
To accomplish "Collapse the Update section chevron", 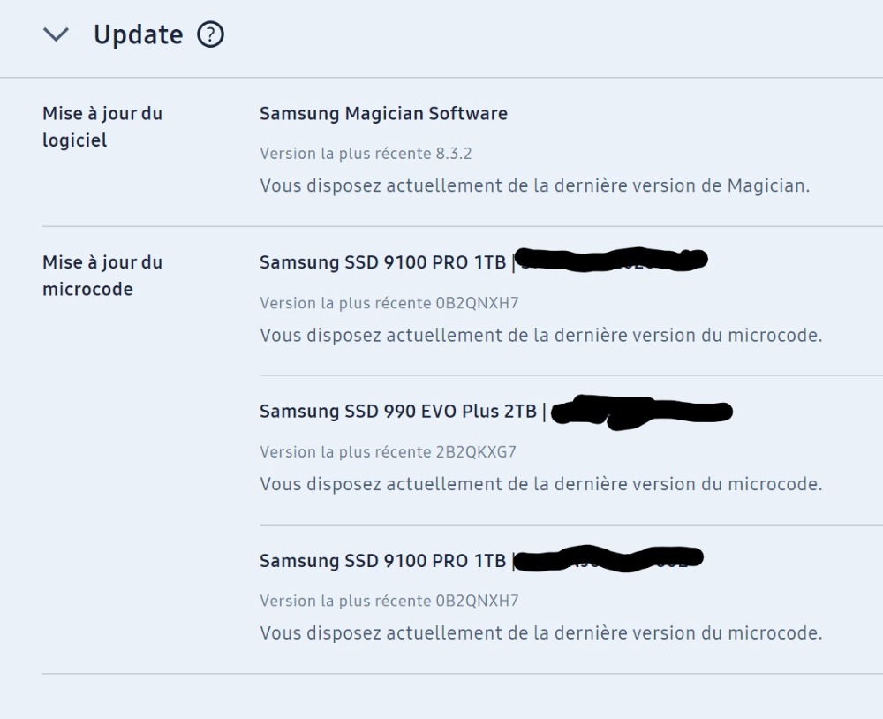I will (57, 35).
